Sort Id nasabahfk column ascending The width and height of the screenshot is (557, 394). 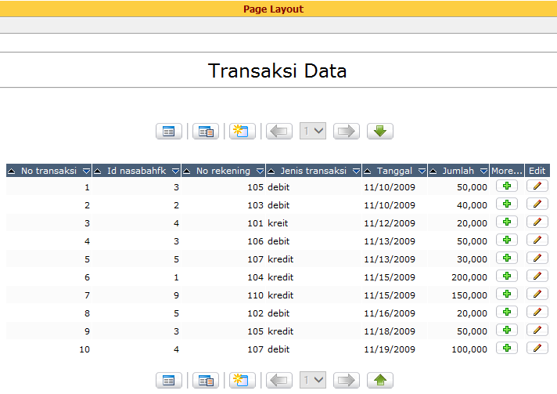pos(97,171)
